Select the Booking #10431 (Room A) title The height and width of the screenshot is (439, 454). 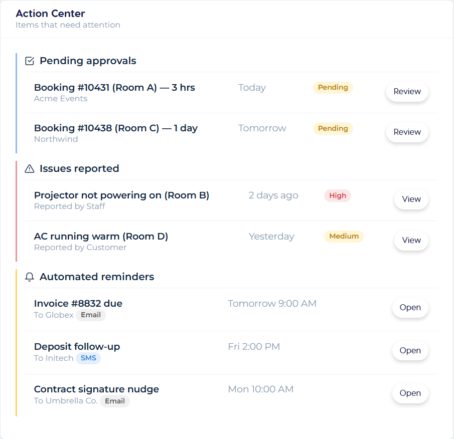tap(114, 88)
